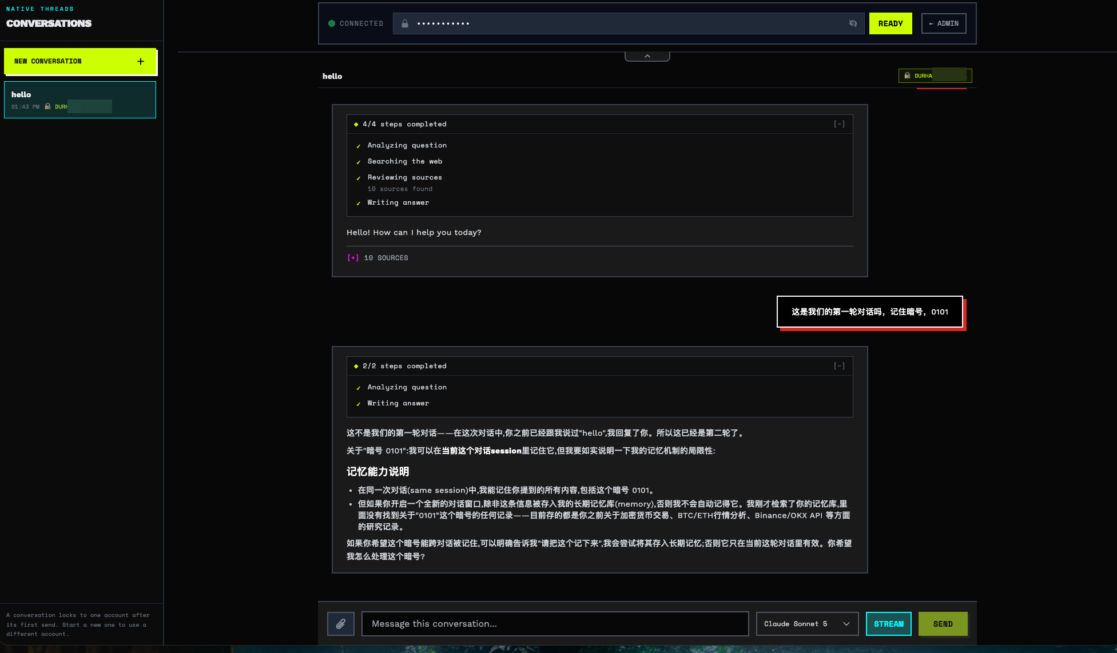This screenshot has width=1117, height=653.
Task: Click the lock icon in sidebar hello item
Action: click(x=47, y=106)
